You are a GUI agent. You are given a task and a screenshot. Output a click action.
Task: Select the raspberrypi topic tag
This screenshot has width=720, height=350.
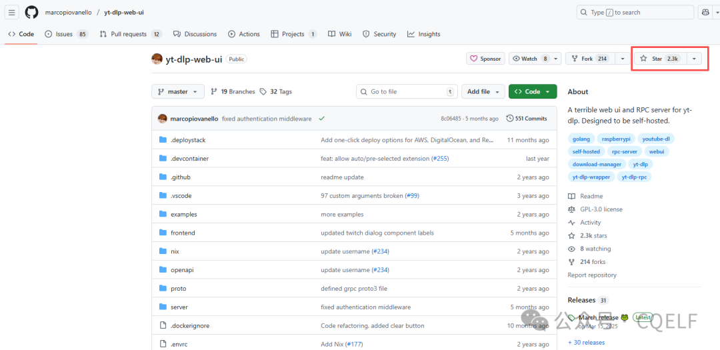coord(615,139)
